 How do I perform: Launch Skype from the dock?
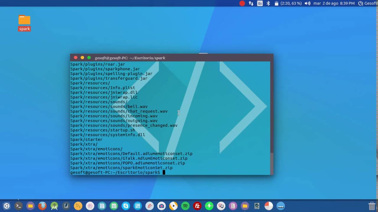tap(126, 206)
